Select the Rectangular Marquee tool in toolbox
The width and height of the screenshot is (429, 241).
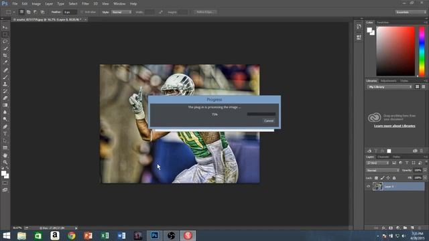(5, 34)
